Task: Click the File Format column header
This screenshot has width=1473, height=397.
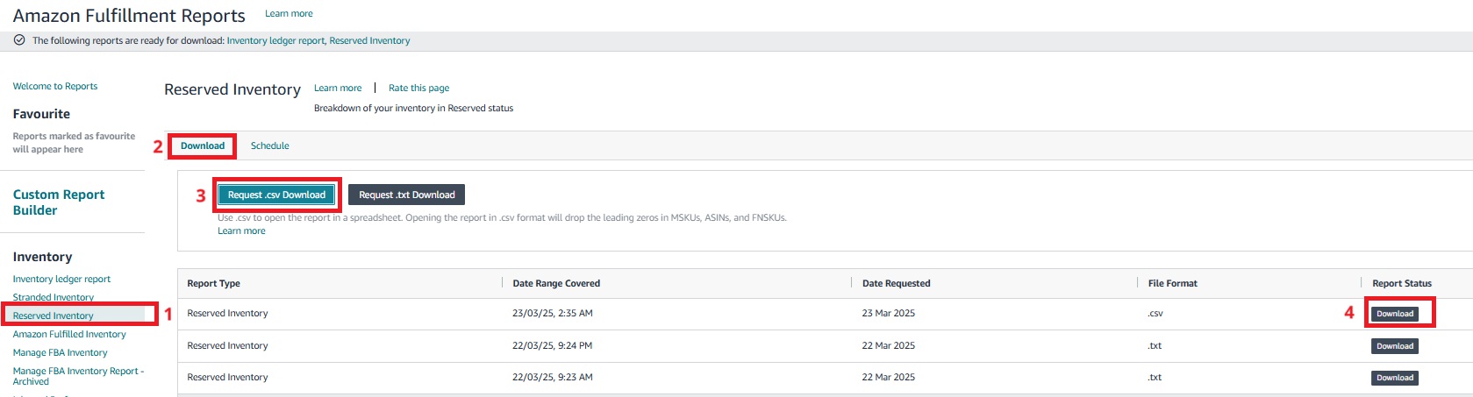Action: (x=1172, y=284)
